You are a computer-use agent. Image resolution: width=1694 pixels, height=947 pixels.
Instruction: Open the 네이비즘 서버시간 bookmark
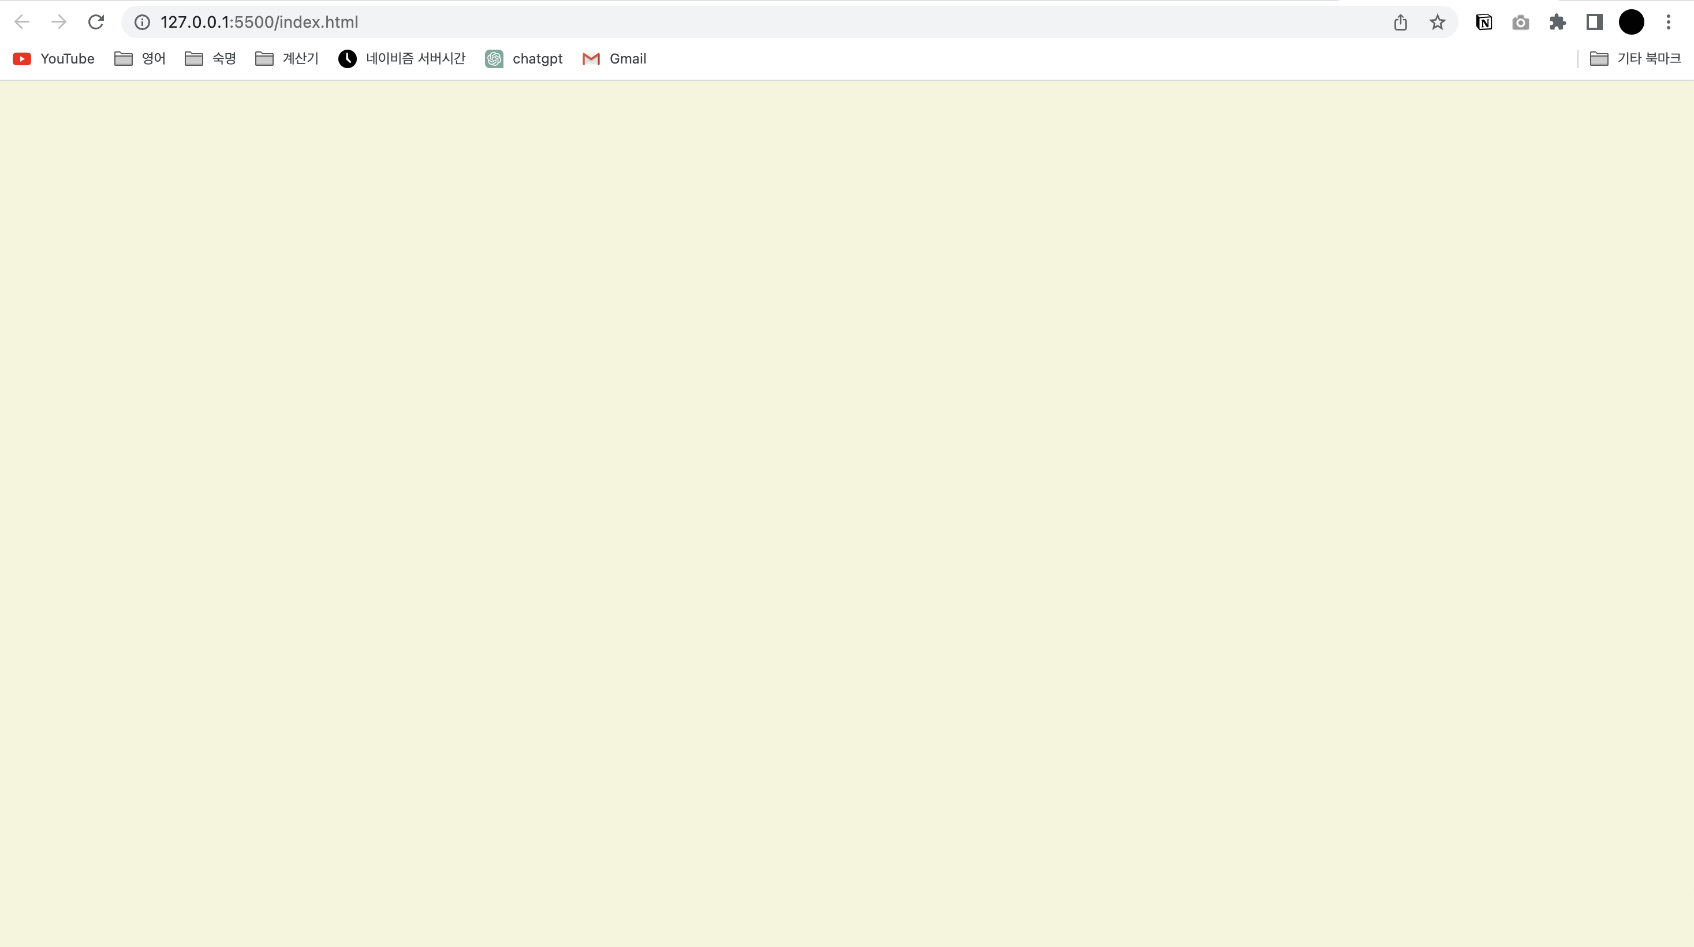click(x=402, y=58)
